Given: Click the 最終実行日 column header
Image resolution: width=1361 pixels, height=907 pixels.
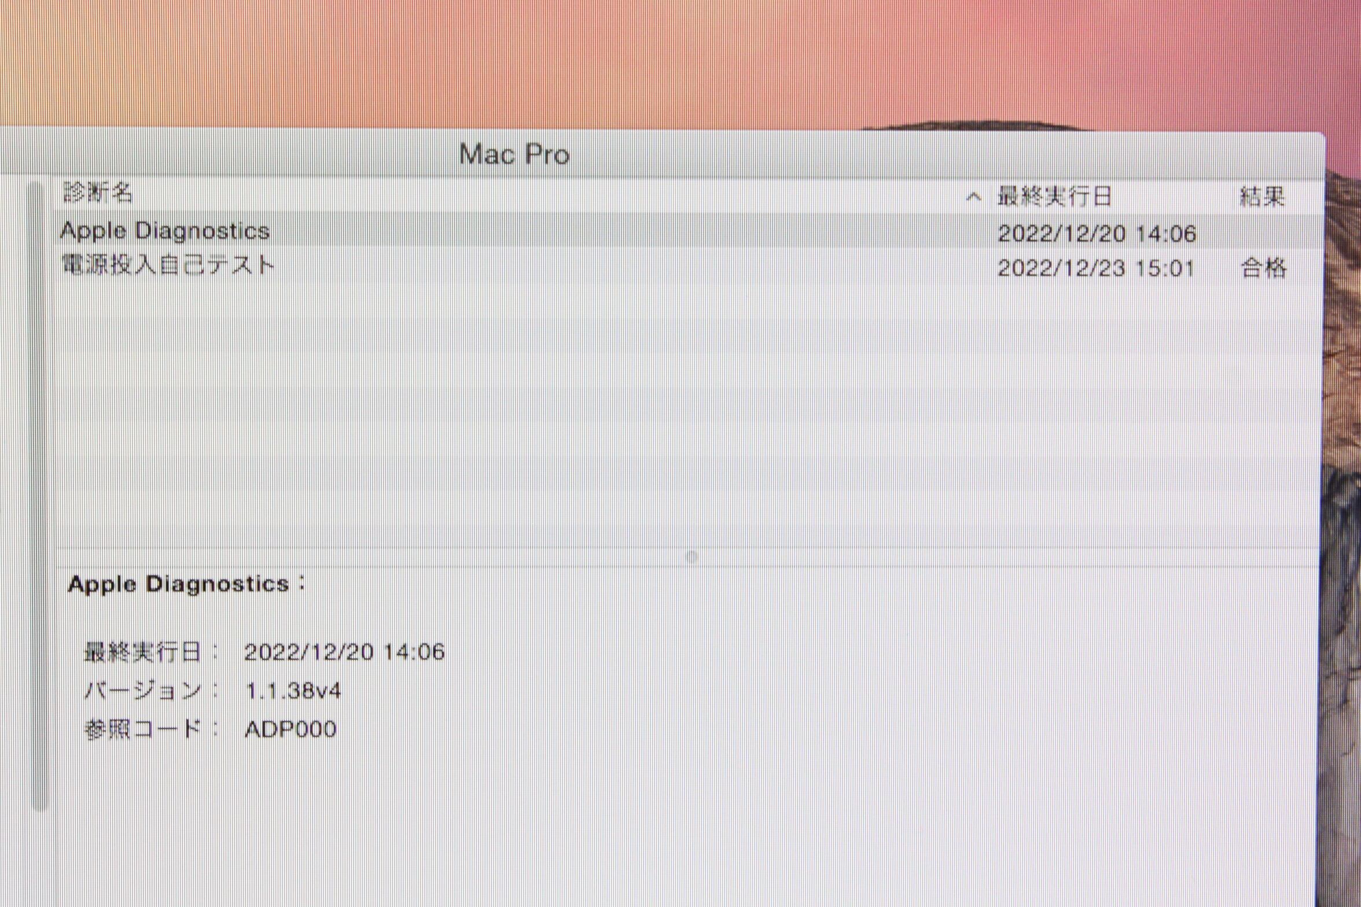Looking at the screenshot, I should point(1054,197).
